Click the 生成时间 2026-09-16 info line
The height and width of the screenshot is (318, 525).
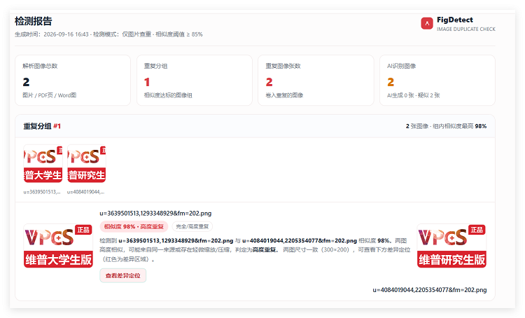108,34
